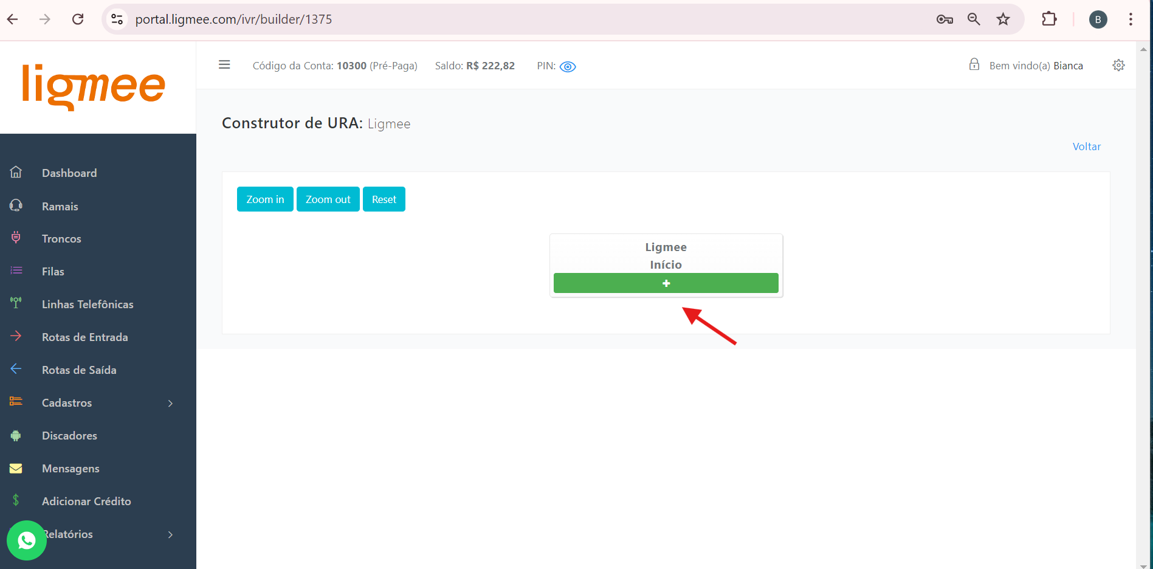Click the settings gear icon
The image size is (1153, 569).
[x=1118, y=66]
